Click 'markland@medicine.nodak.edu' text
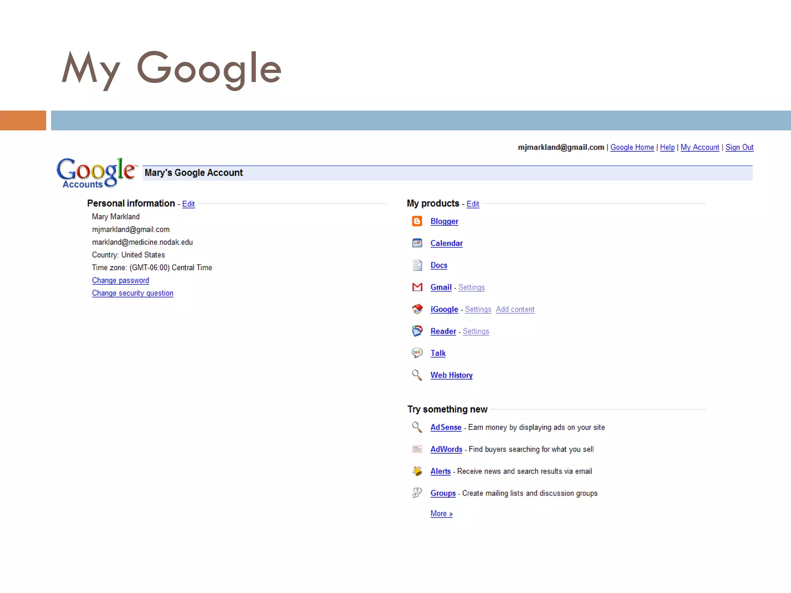 pos(142,242)
